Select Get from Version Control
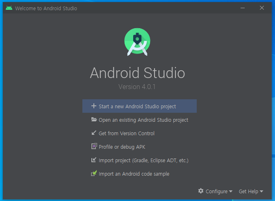275x201 pixels. 139,133
